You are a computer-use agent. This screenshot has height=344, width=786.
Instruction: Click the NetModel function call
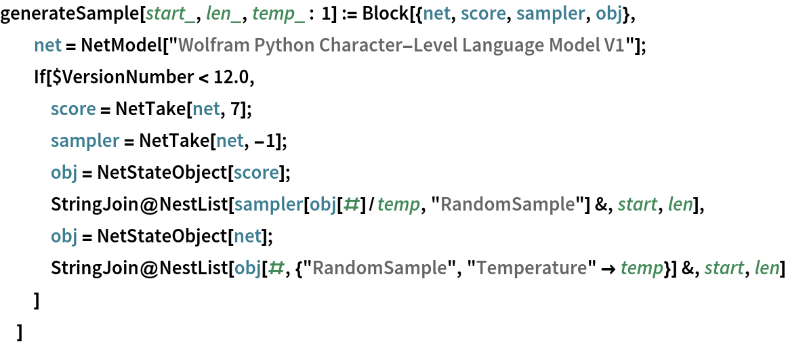click(x=110, y=46)
